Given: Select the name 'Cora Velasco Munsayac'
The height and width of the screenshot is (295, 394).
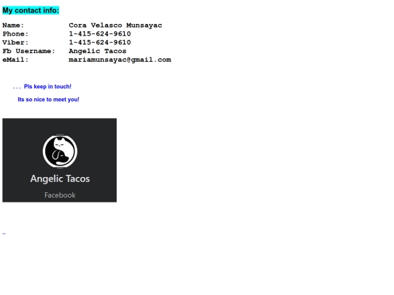Looking at the screenshot, I should tap(115, 25).
